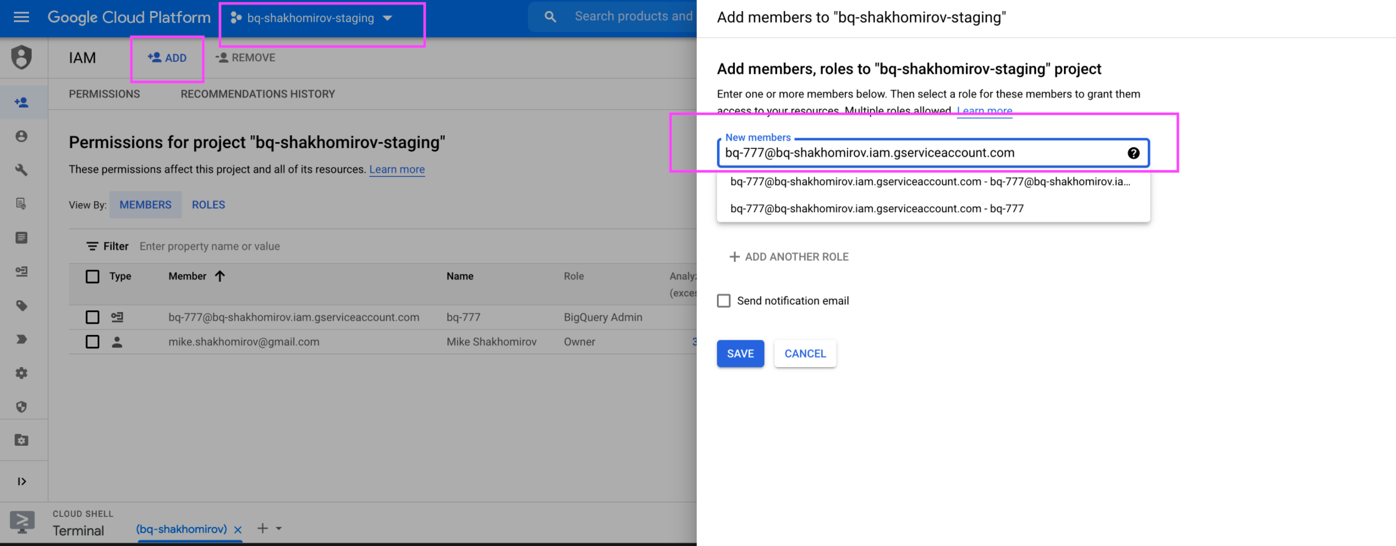Click the IAM shield icon

22,57
